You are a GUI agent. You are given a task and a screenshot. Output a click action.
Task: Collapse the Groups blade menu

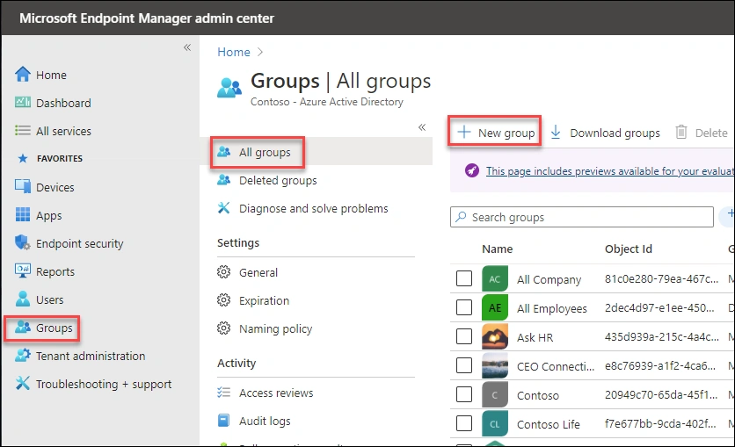point(422,127)
